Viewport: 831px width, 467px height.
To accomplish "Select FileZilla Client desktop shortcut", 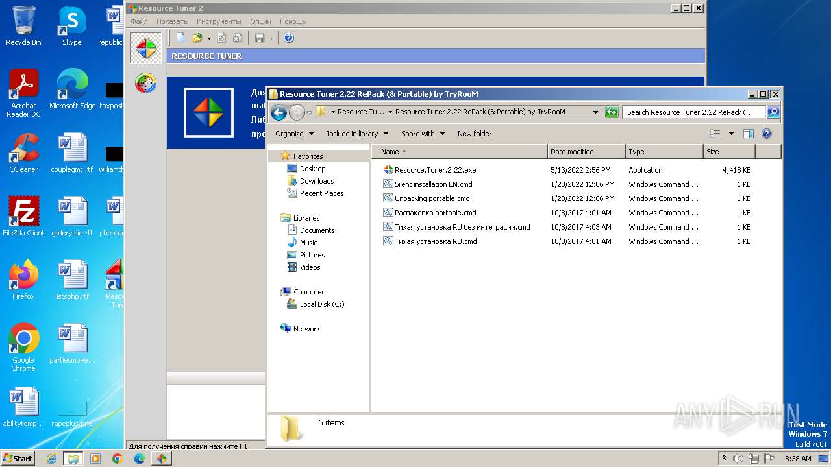I will (x=23, y=216).
